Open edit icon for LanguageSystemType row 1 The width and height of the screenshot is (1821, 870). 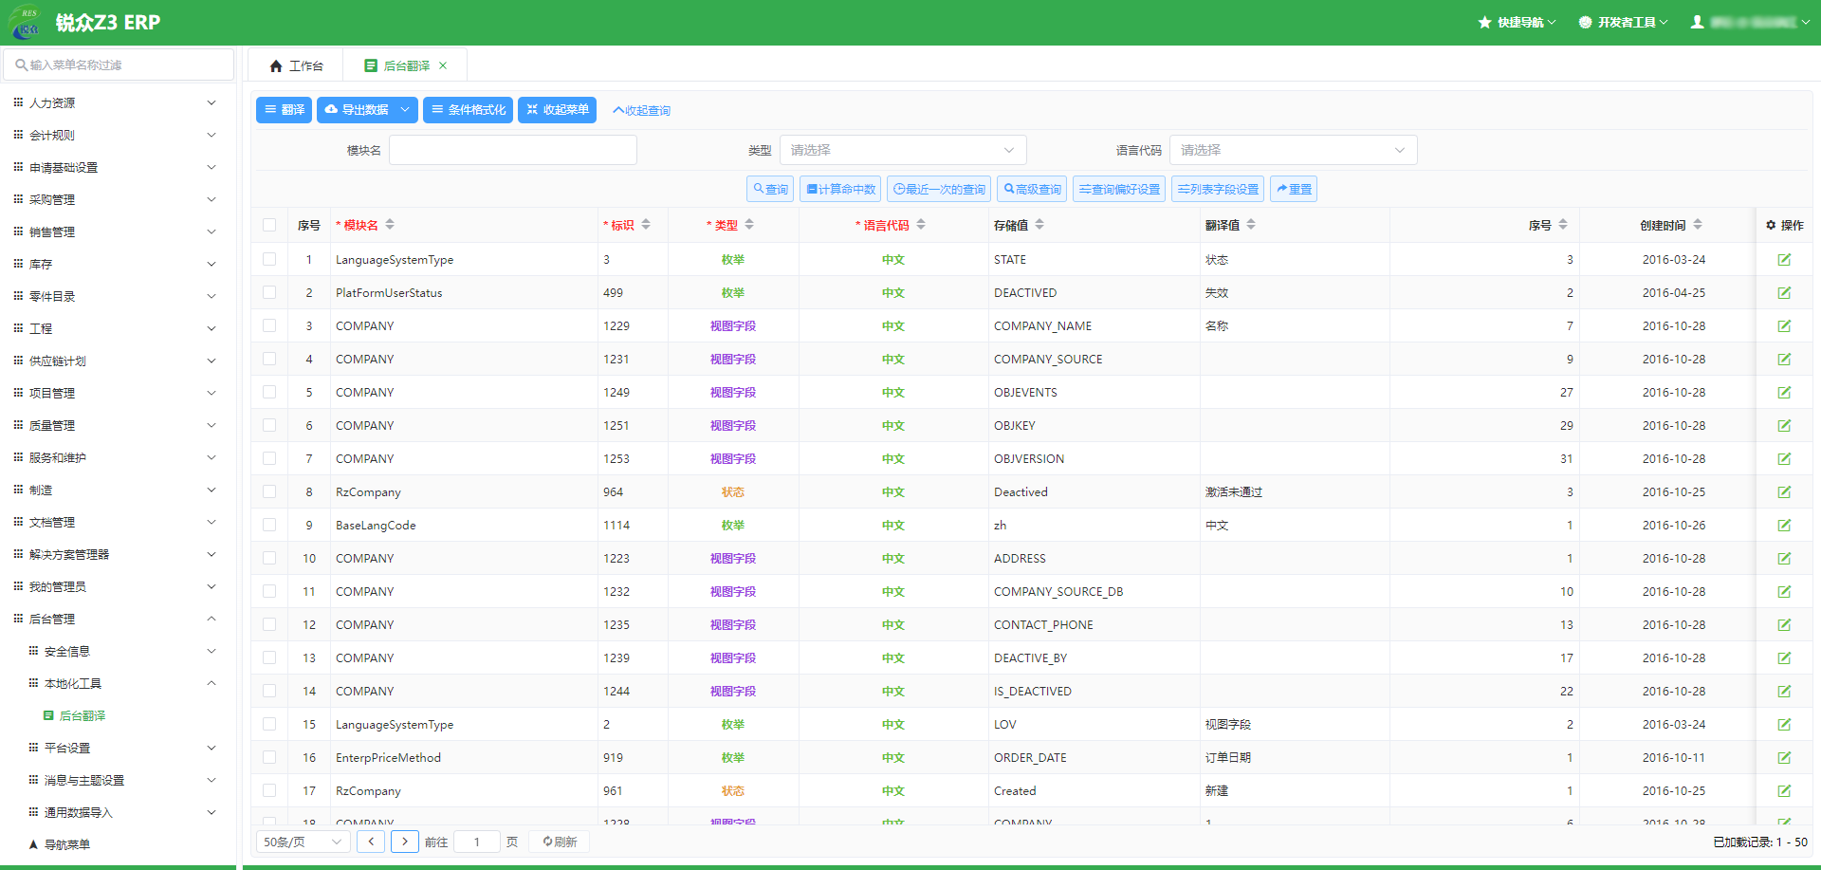[x=1784, y=260]
